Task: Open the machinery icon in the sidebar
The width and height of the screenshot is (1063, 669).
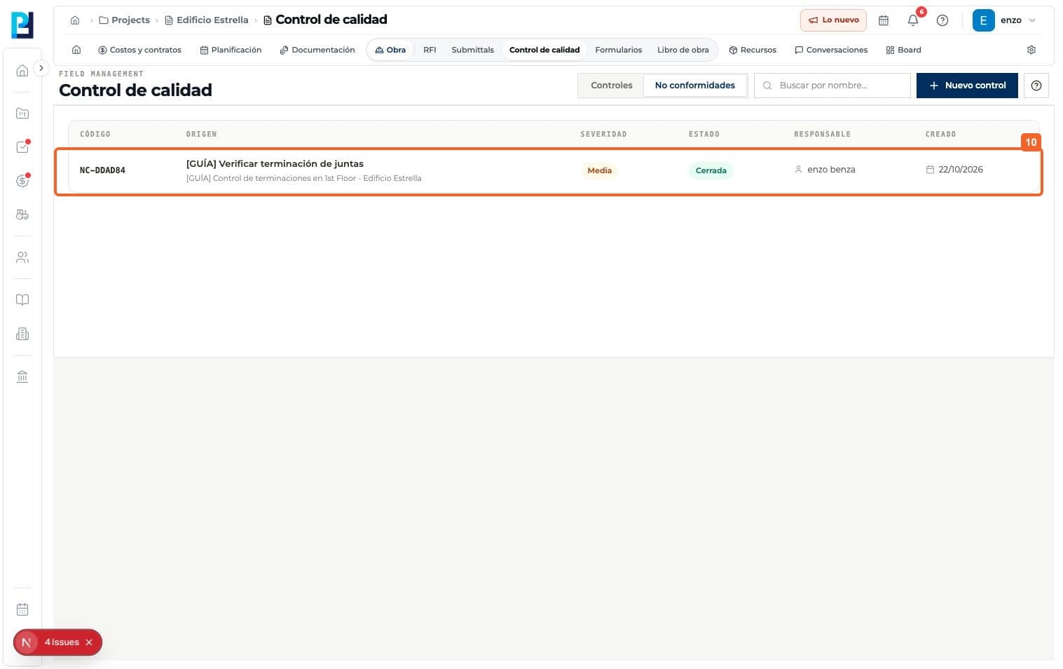Action: coord(22,215)
